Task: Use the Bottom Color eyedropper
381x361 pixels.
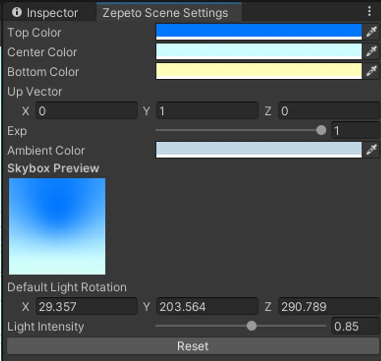Action: pos(371,71)
